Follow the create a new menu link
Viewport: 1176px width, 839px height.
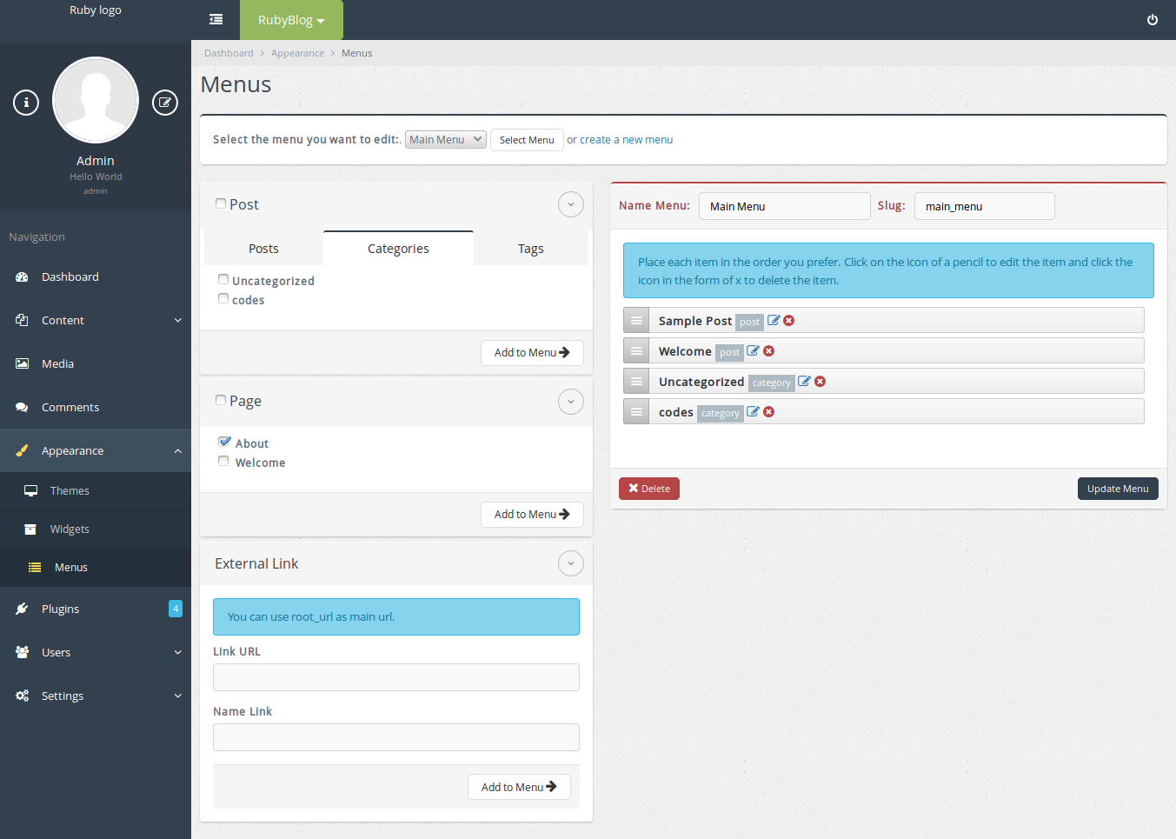[626, 140]
